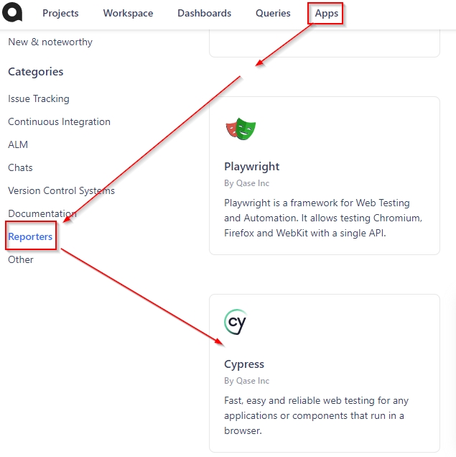This screenshot has width=456, height=457.
Task: Select Continuous Integration category
Action: (x=59, y=121)
